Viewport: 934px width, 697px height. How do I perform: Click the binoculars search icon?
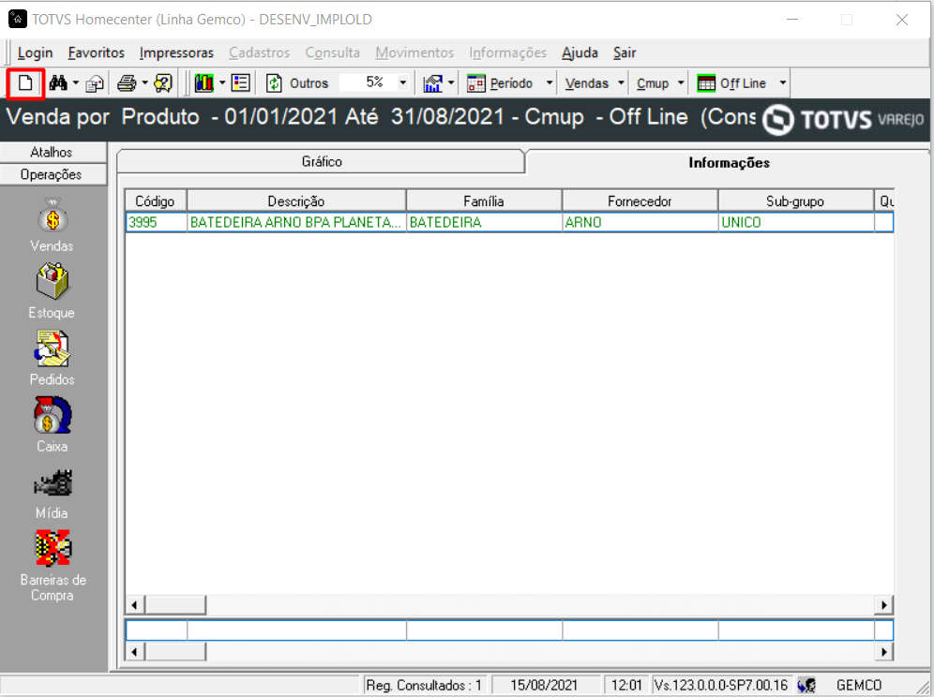point(58,83)
